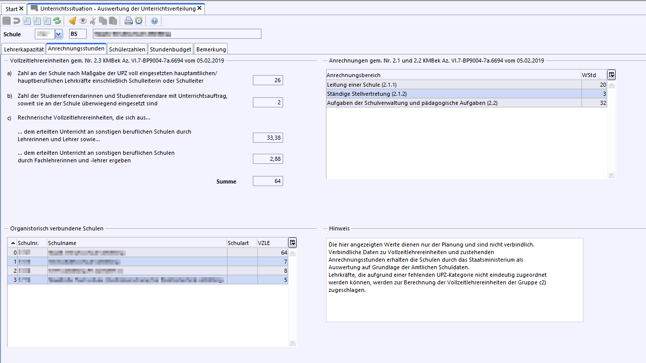
Task: Open the Schule number dropdown arrow
Action: (x=59, y=34)
